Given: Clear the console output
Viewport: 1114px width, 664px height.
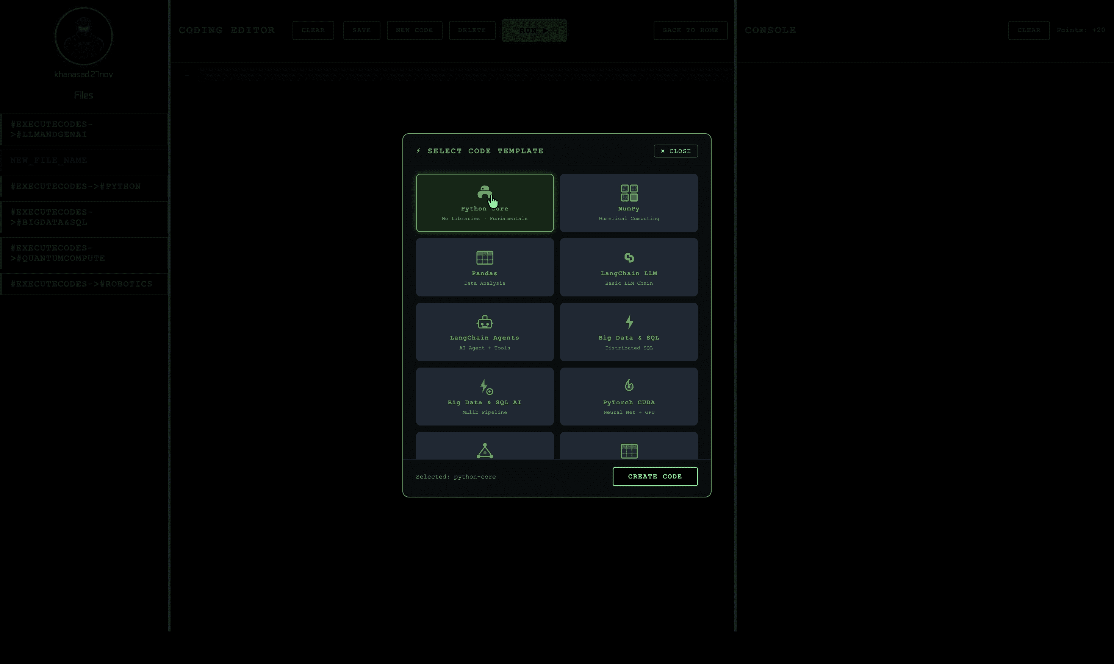Looking at the screenshot, I should coord(1028,30).
